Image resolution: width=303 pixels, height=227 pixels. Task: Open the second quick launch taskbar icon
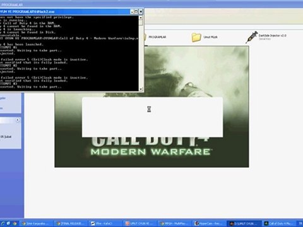point(8,223)
